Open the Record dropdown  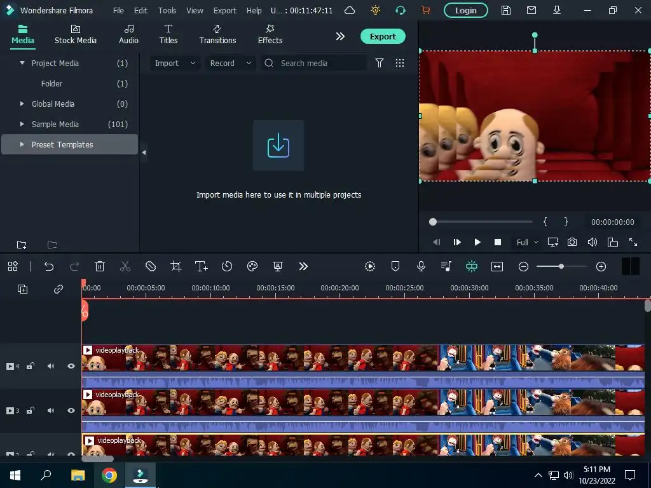point(230,63)
